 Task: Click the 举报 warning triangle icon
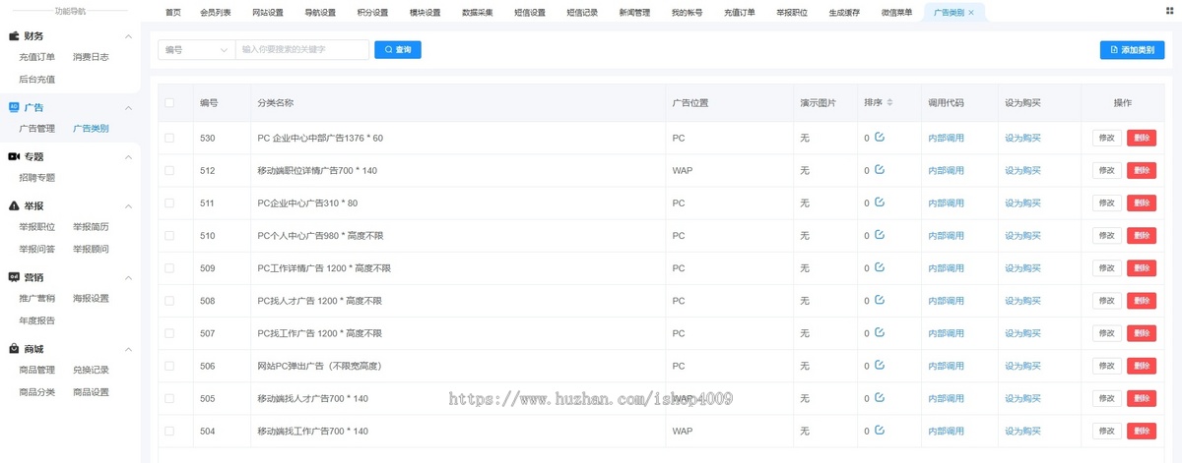[x=14, y=205]
